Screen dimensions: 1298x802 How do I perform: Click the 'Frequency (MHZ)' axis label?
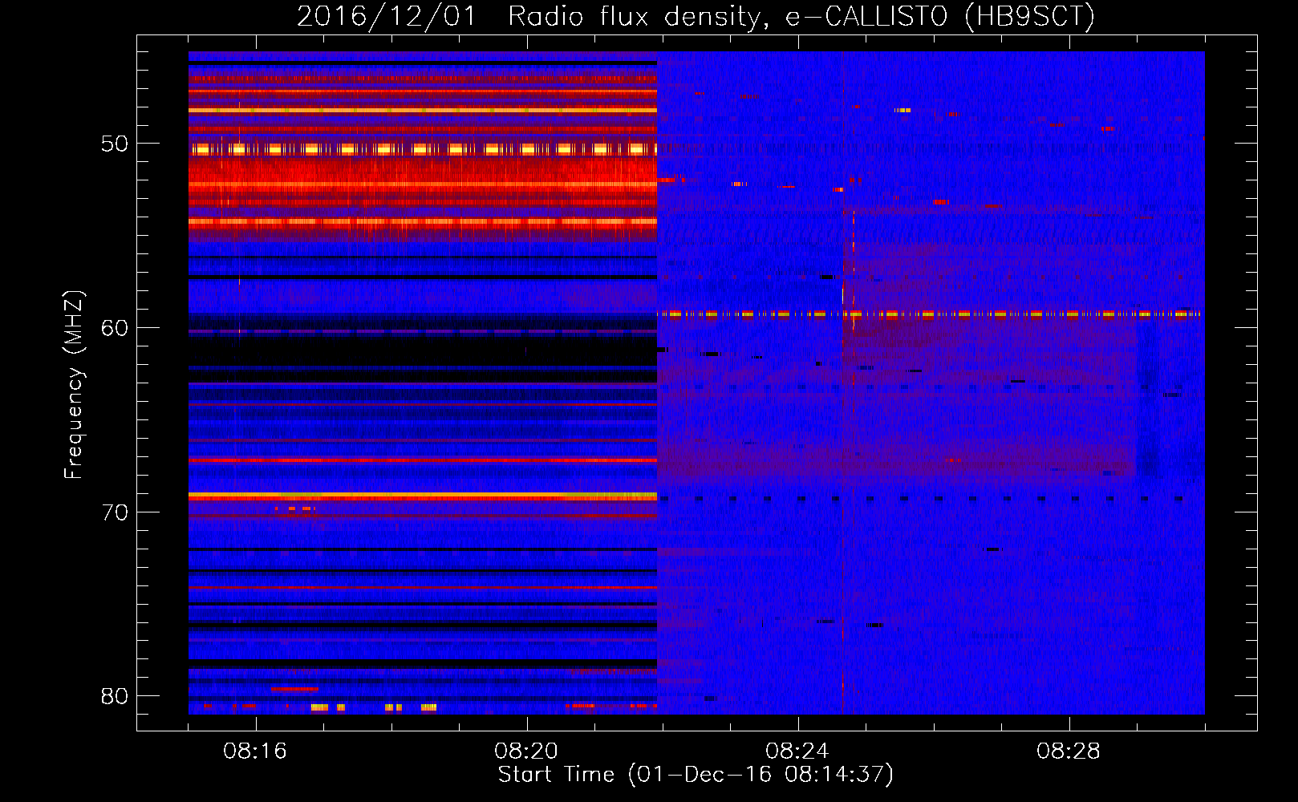coord(73,385)
